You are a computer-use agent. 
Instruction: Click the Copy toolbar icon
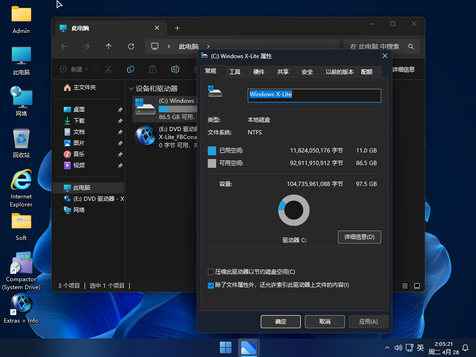(x=131, y=70)
